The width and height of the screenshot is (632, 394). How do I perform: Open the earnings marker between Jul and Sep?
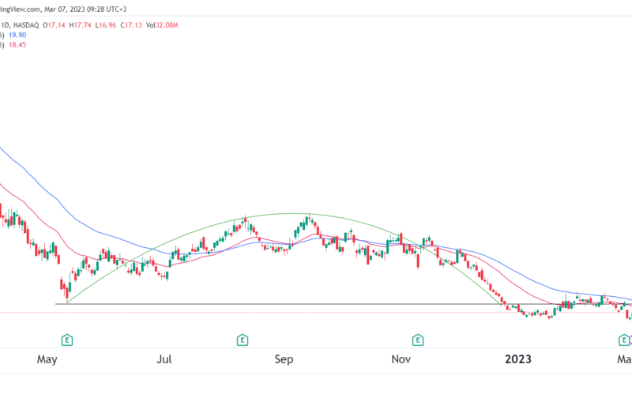pos(243,340)
